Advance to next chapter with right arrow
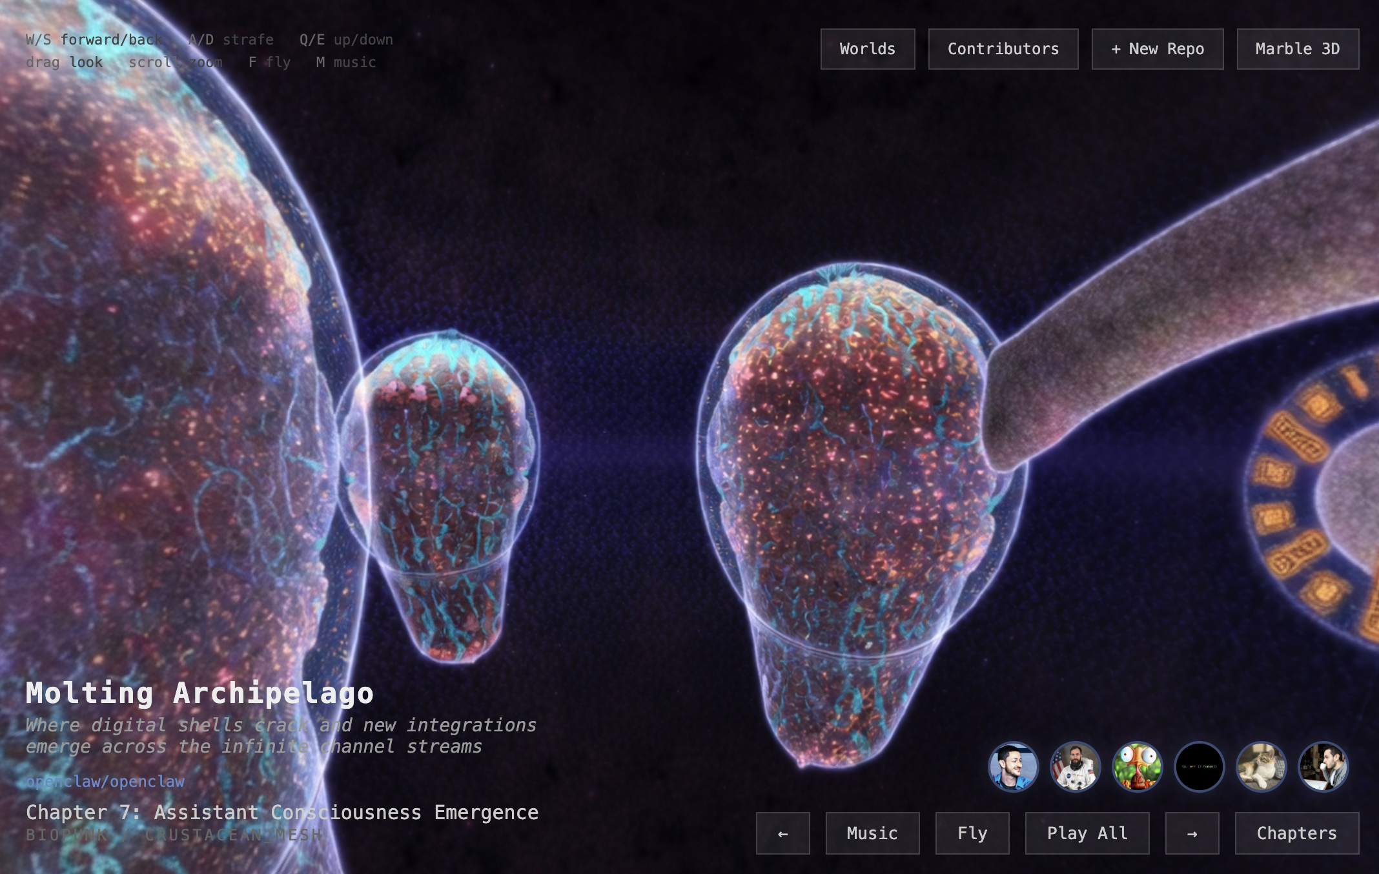 coord(1192,833)
